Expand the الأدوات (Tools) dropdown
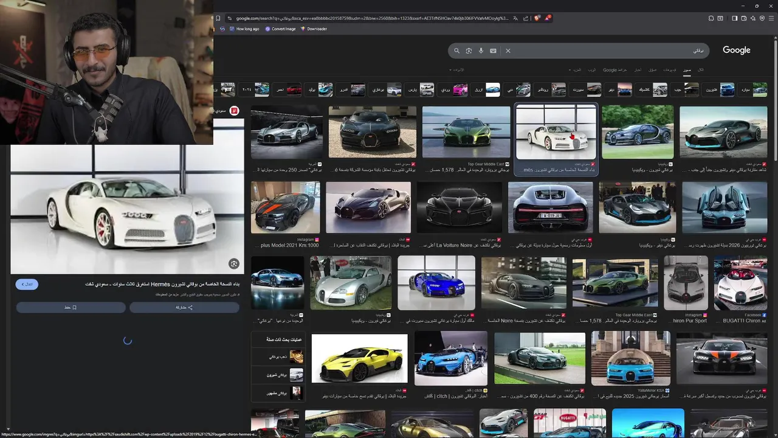 click(456, 70)
